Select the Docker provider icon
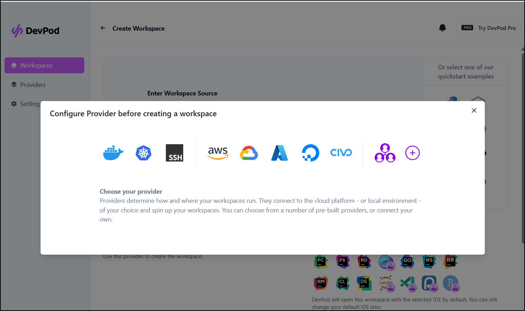This screenshot has width=525, height=311. [113, 153]
